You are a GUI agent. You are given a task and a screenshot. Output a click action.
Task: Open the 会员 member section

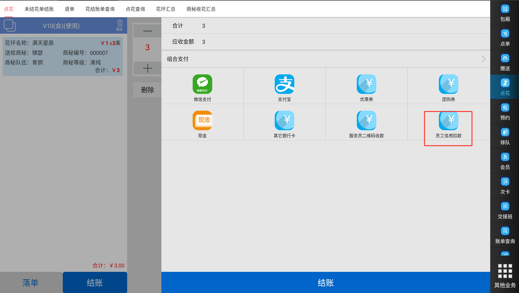[x=505, y=161]
